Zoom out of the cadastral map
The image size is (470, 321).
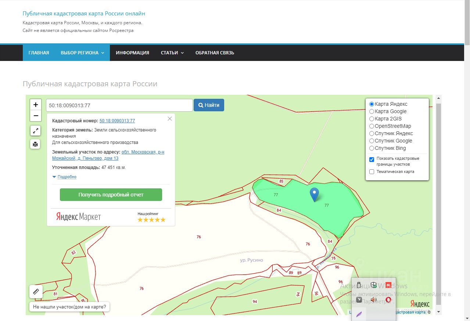coord(36,116)
